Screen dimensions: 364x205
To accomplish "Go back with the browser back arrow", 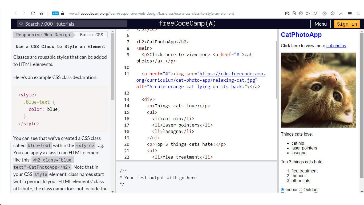I will coord(16,13).
